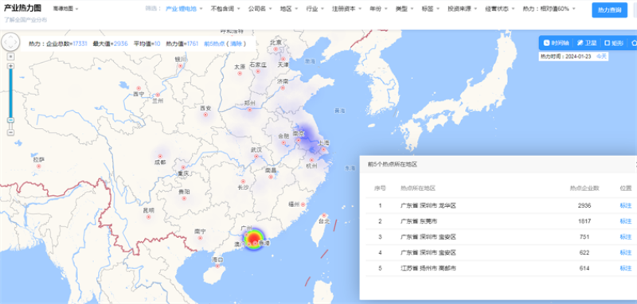The height and width of the screenshot is (304, 637).
Task: Click the 清除 clear link
Action: (236, 44)
